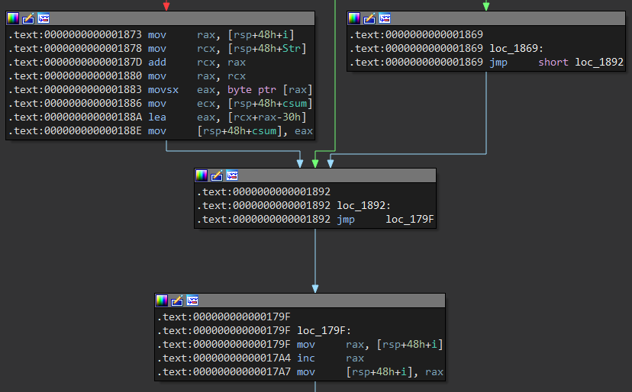Select 'movsx eax, byte ptr [rax]' line
The image size is (632, 392).
pyautogui.click(x=160, y=89)
